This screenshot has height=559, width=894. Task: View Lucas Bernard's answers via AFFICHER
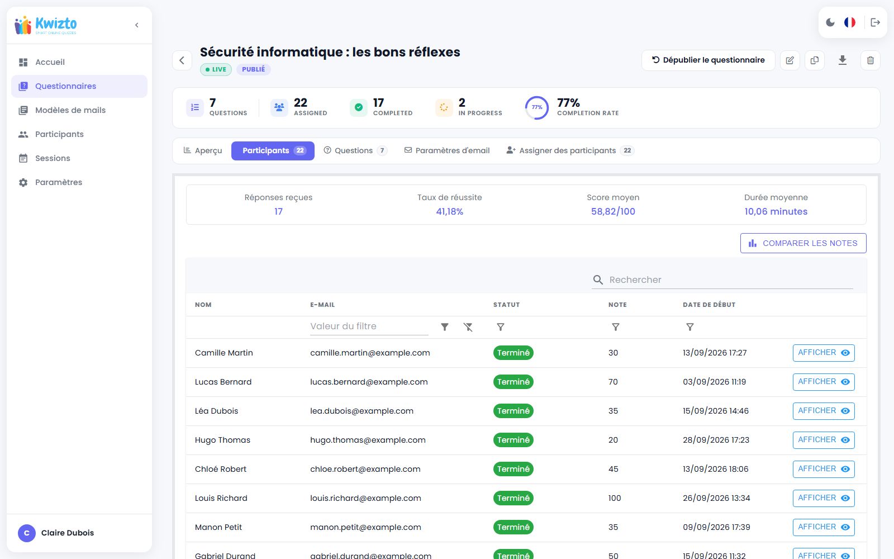point(824,382)
